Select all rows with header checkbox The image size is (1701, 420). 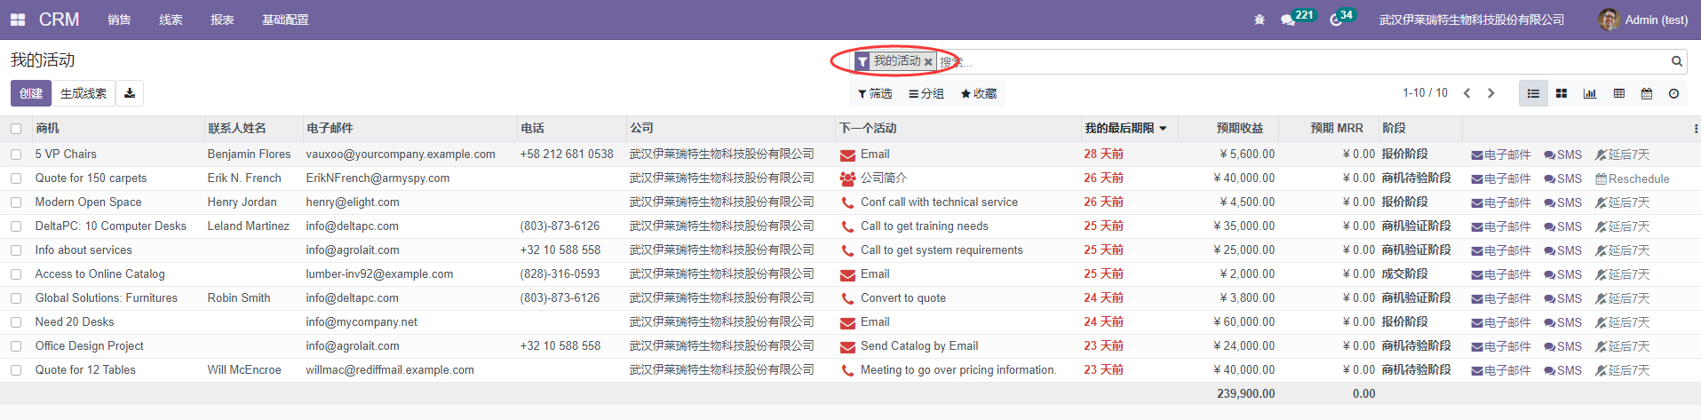point(16,129)
